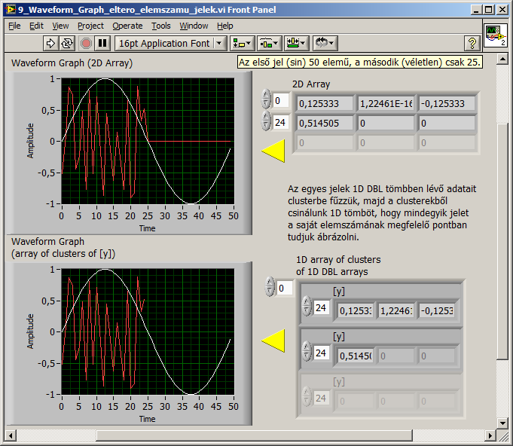
Task: Show Context Help with the question mark
Action: (472, 43)
